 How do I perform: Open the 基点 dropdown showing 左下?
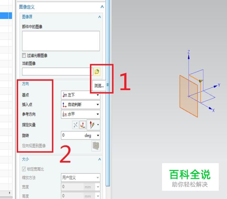[x=81, y=95]
